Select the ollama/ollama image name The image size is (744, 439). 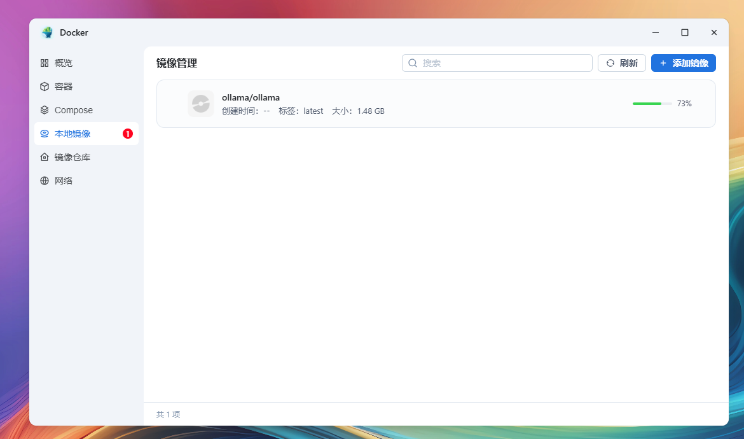[251, 97]
